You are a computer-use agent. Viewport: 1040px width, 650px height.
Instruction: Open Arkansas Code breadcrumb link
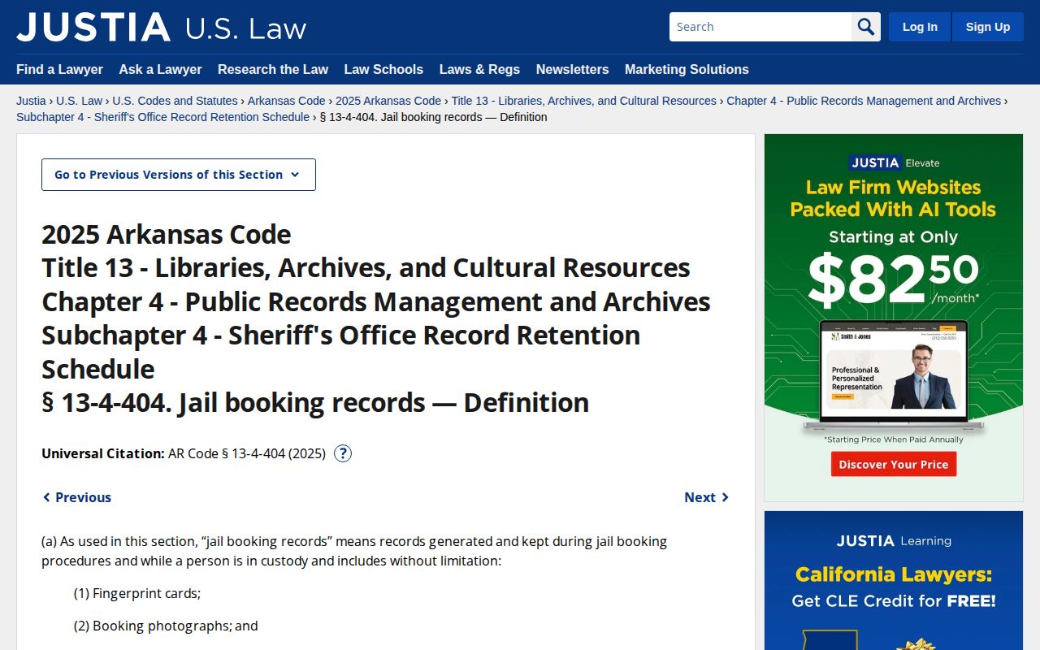(x=286, y=101)
